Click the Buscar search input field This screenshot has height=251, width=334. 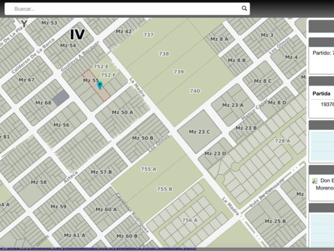(127, 9)
